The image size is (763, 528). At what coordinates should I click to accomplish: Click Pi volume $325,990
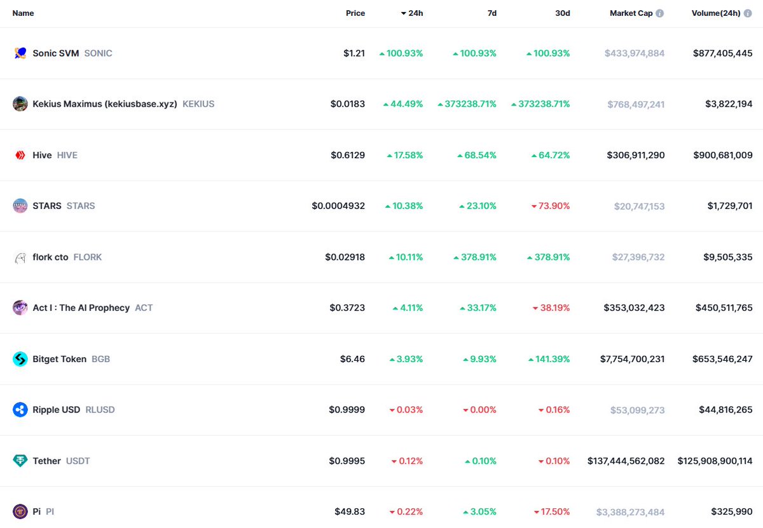[732, 511]
